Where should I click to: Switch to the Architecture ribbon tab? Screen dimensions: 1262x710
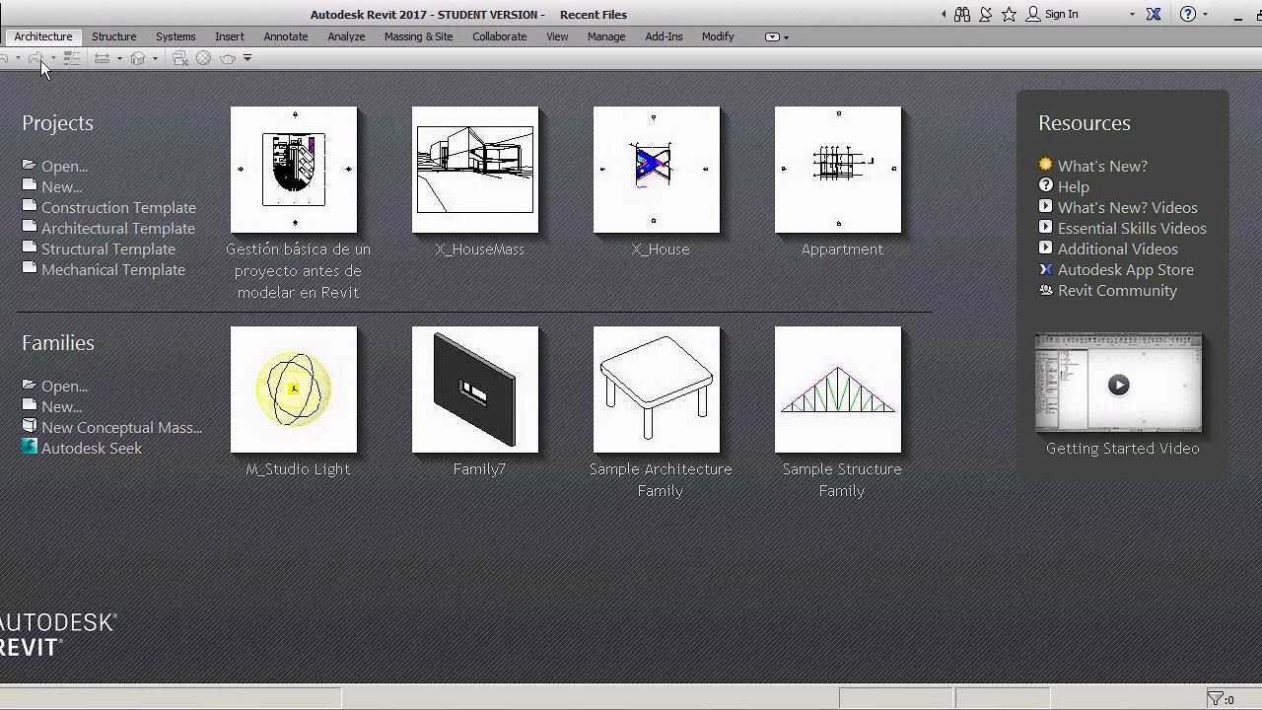tap(42, 36)
